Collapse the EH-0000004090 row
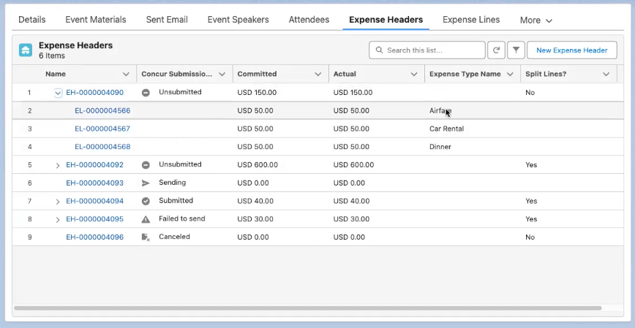 [x=58, y=93]
